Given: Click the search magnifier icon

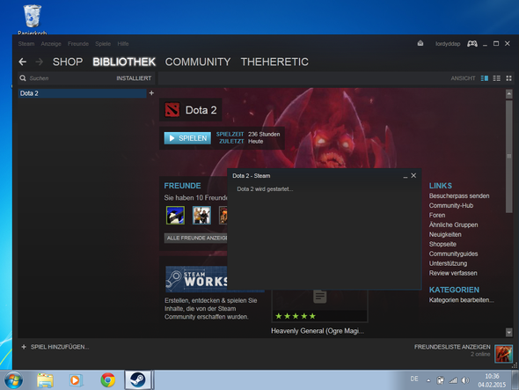Looking at the screenshot, I should tap(23, 78).
